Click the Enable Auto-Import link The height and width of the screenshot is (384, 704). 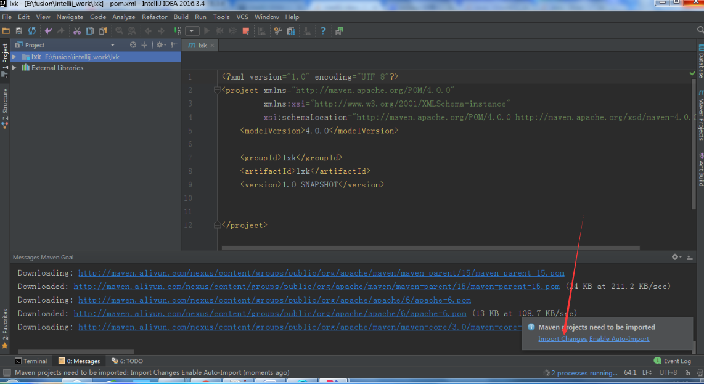coord(619,339)
